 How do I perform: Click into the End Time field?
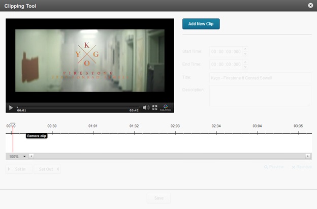tap(226, 65)
